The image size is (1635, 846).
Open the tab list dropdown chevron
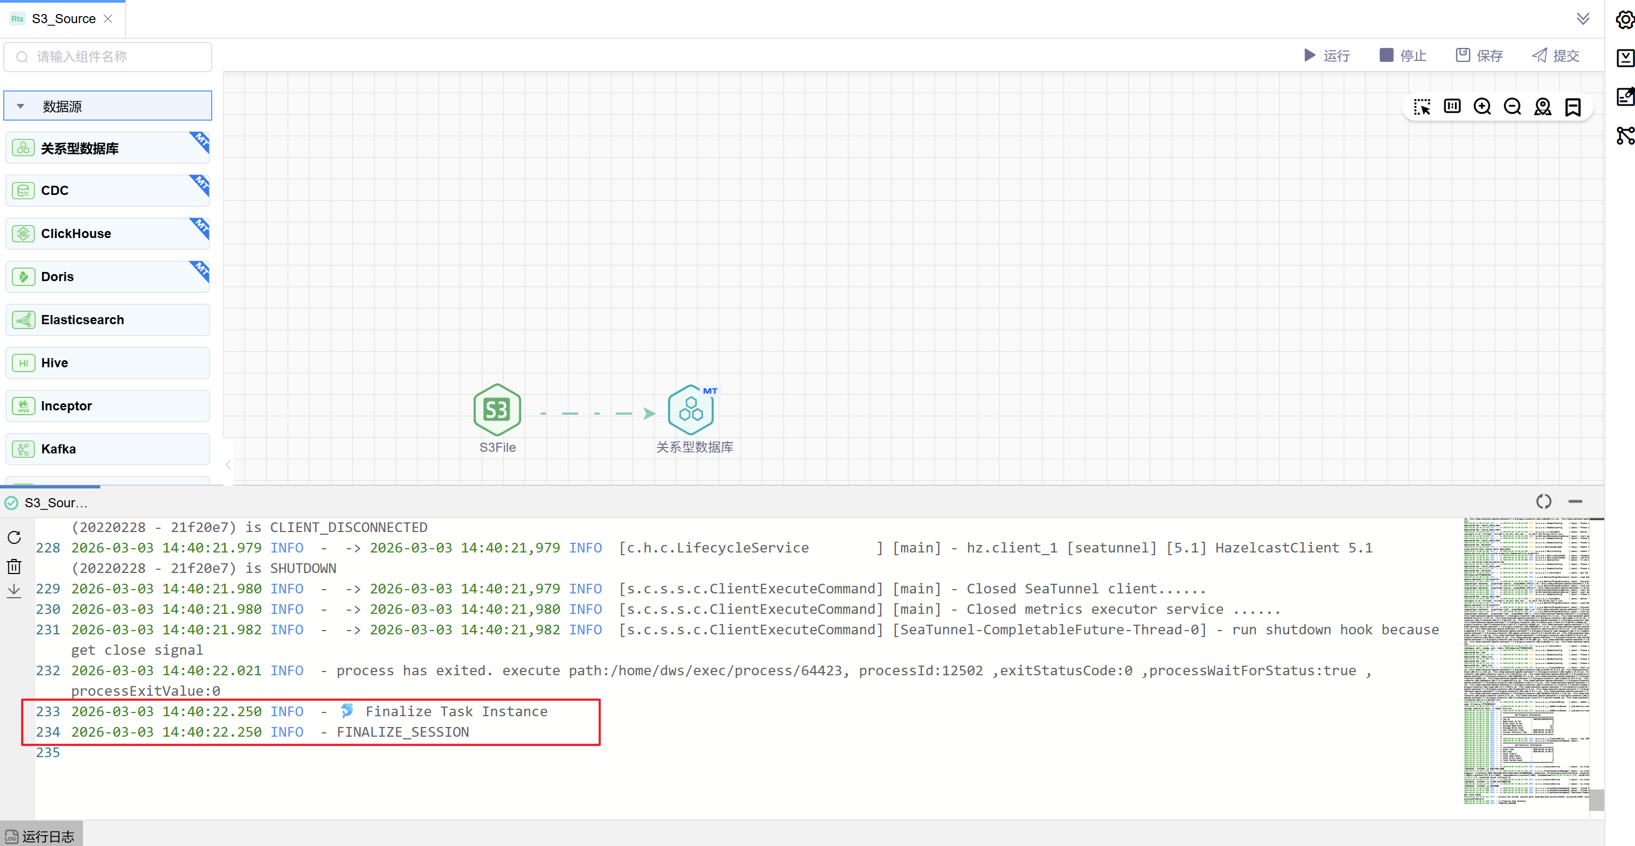(x=1583, y=18)
